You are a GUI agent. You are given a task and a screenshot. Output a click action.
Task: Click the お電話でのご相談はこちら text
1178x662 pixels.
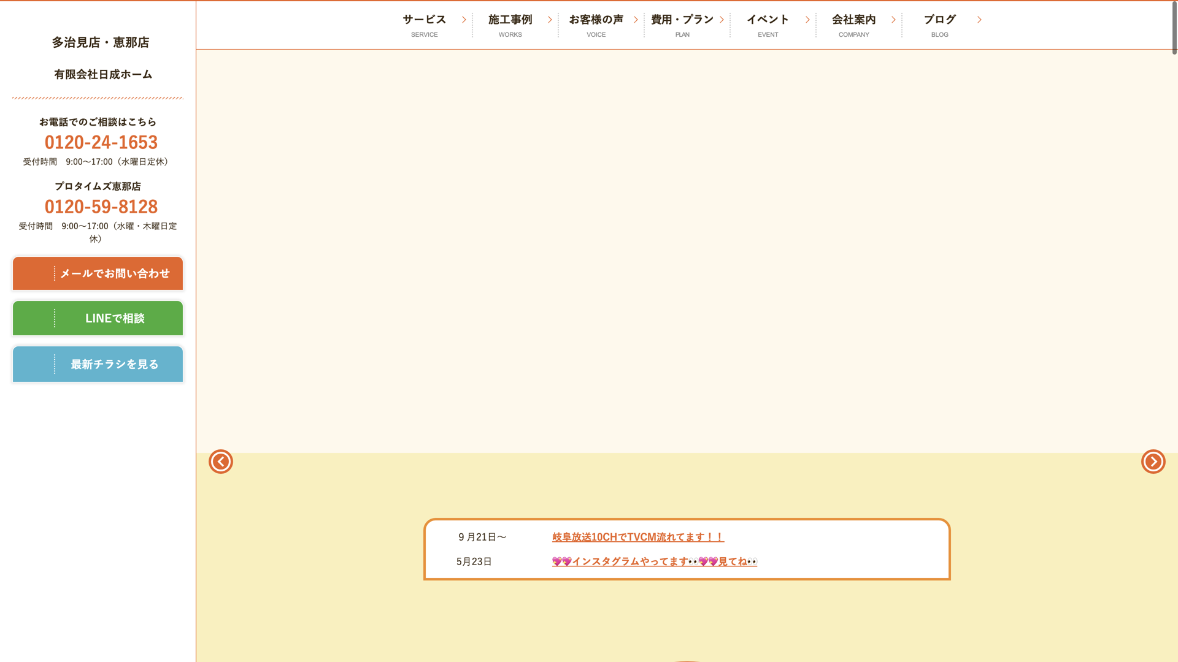point(98,122)
